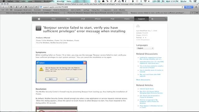Click the Acid / Alkaline bookmark
The height and width of the screenshot is (112, 199).
tap(119, 10)
